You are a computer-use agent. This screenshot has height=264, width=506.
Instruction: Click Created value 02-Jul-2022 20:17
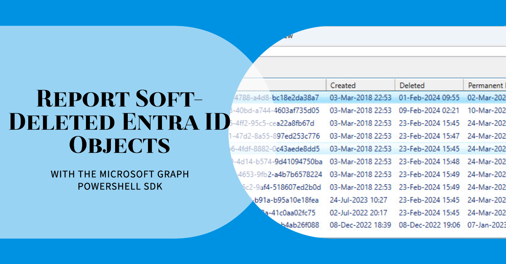pos(358,213)
